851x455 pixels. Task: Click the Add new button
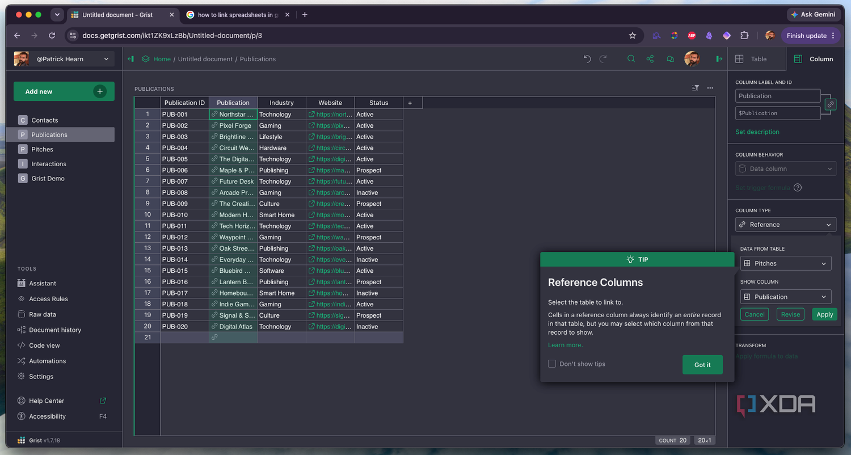point(64,91)
